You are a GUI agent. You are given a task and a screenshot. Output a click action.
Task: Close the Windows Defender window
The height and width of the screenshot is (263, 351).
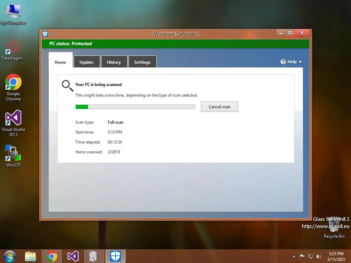click(x=302, y=33)
